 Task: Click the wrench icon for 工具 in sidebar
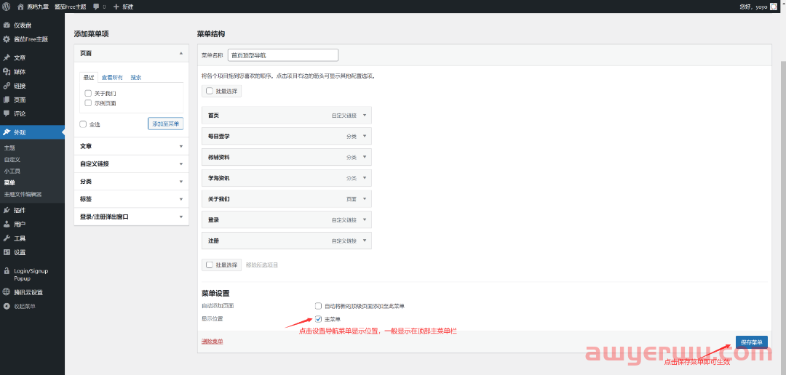click(x=7, y=238)
